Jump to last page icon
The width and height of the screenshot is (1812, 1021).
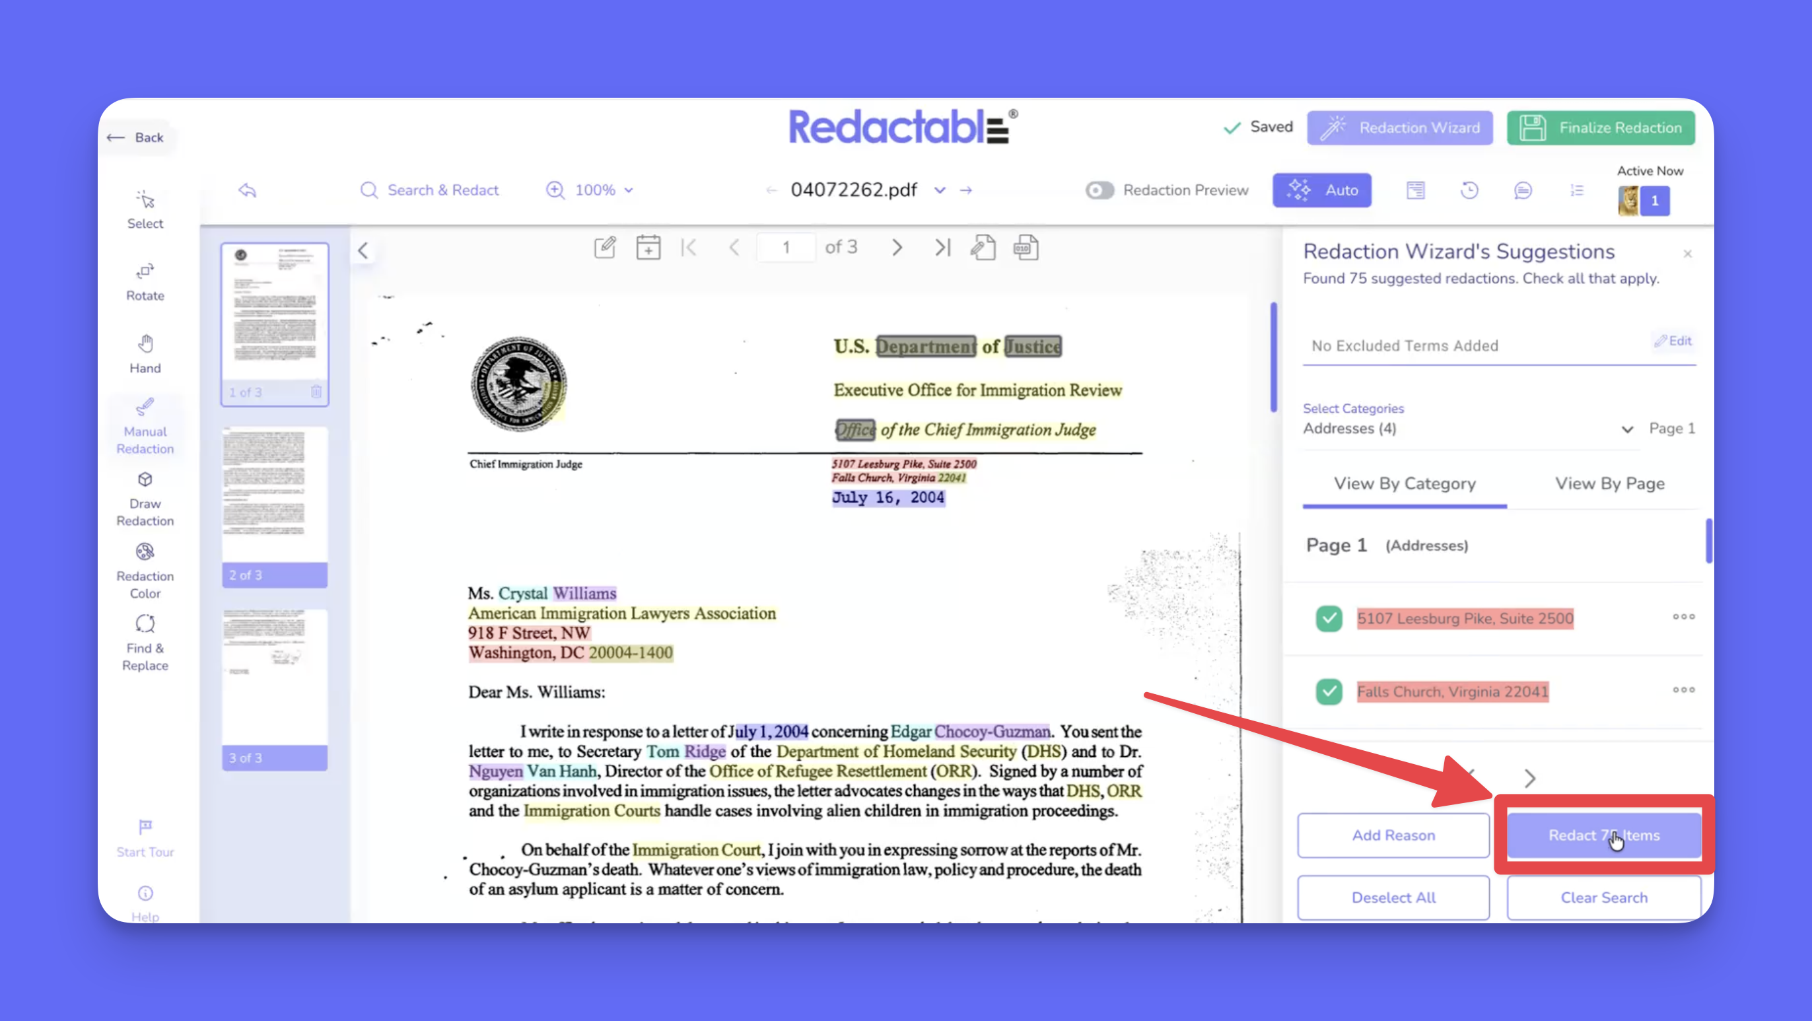coord(942,248)
